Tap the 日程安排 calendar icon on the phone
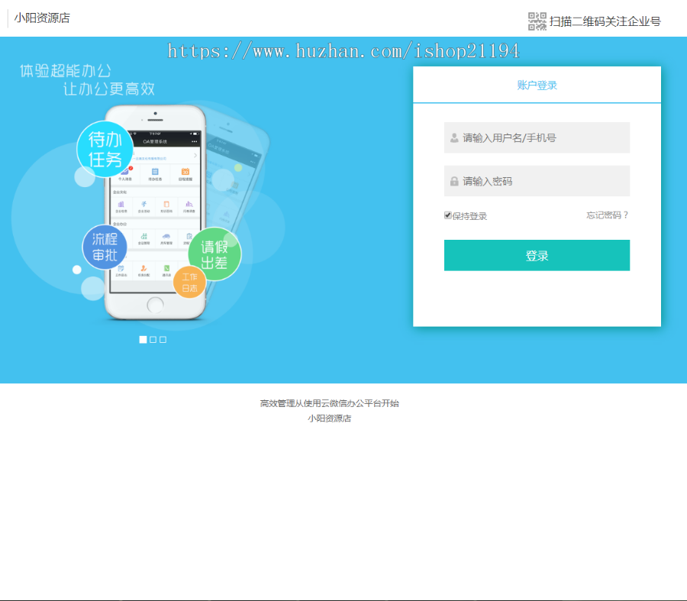The height and width of the screenshot is (601, 687). point(184,172)
